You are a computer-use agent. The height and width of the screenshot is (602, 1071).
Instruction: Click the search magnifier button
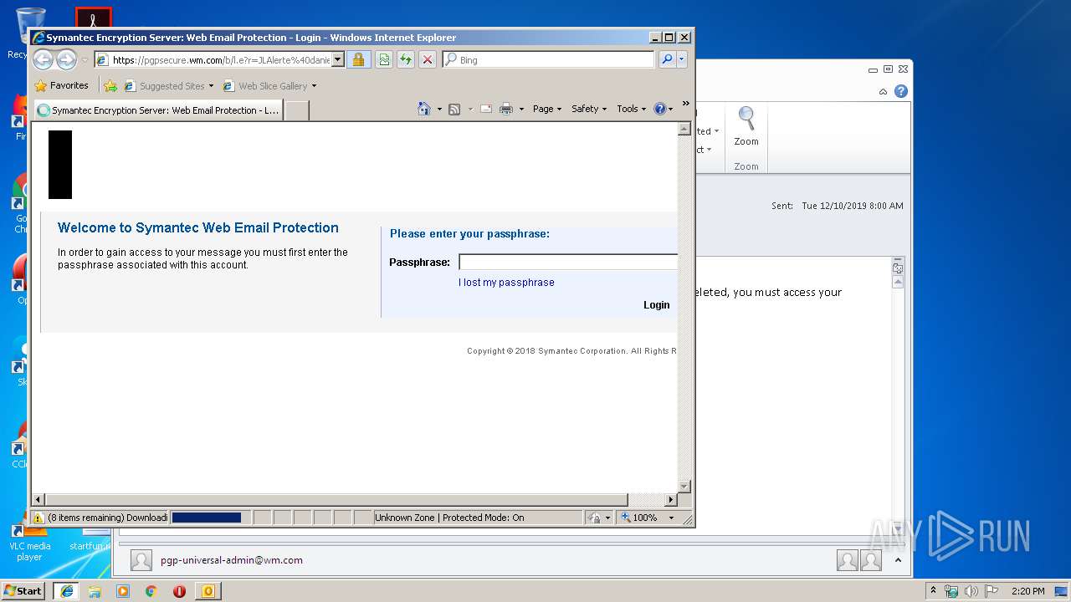[667, 59]
